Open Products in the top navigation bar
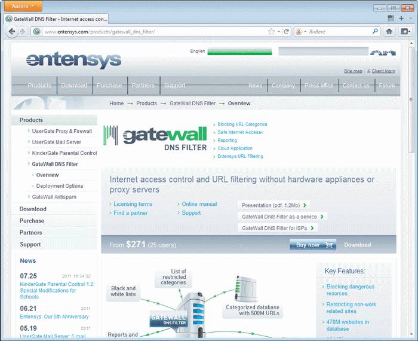The width and height of the screenshot is (418, 341). point(39,85)
